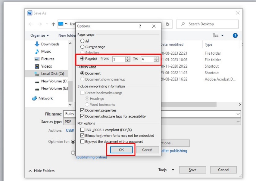This screenshot has width=256, height=181.
Task: Open the Organize dropdown menu
Action: point(40,35)
